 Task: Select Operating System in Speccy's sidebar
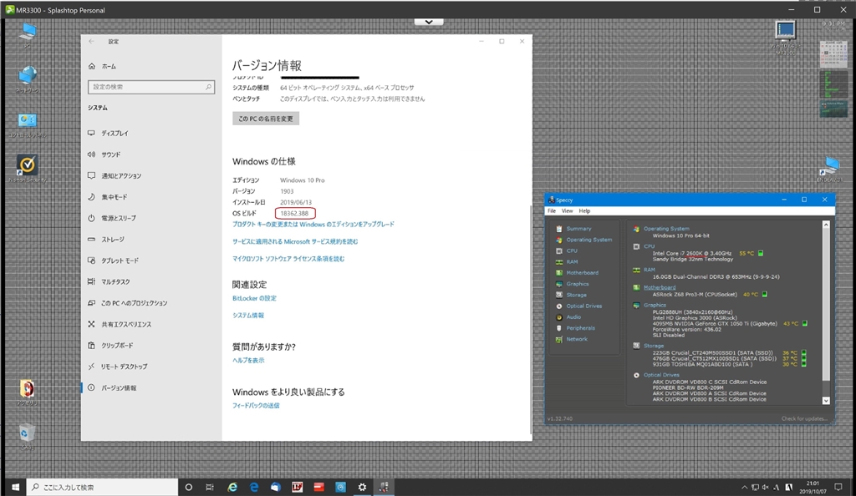point(588,240)
